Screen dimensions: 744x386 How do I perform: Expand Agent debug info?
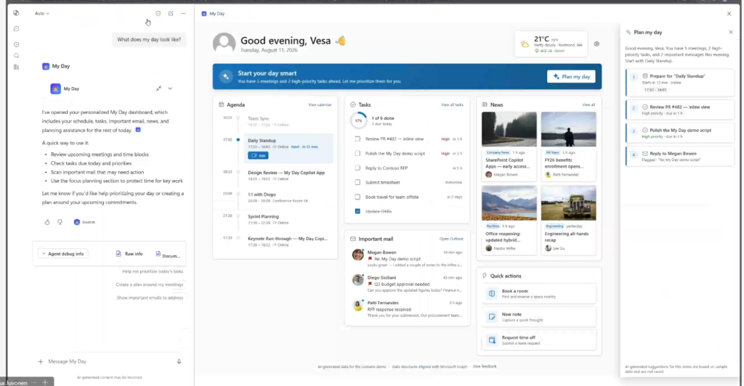coord(62,254)
